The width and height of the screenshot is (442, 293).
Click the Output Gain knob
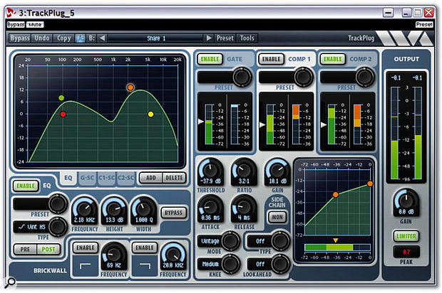pyautogui.click(x=406, y=201)
